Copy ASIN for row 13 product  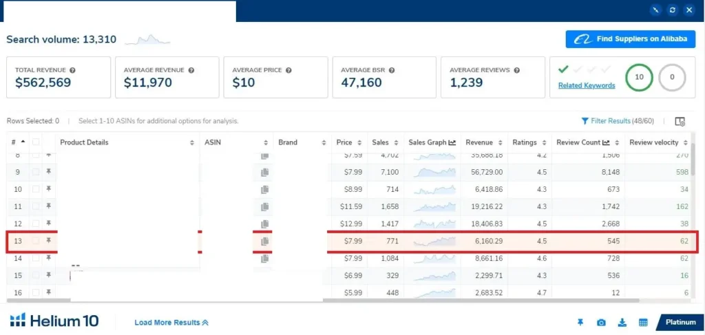point(264,241)
